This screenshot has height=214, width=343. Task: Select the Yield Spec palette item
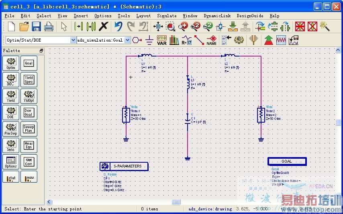(x=29, y=80)
